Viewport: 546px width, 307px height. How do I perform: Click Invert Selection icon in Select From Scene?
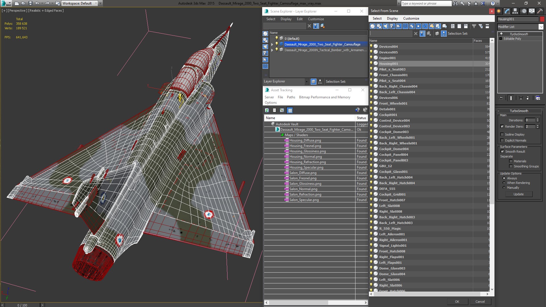[x=466, y=26]
